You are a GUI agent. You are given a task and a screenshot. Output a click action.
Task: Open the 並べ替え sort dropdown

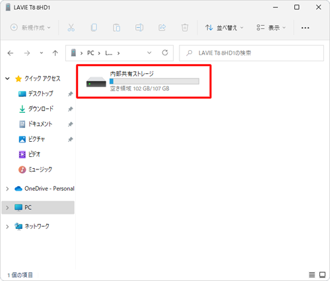click(224, 28)
